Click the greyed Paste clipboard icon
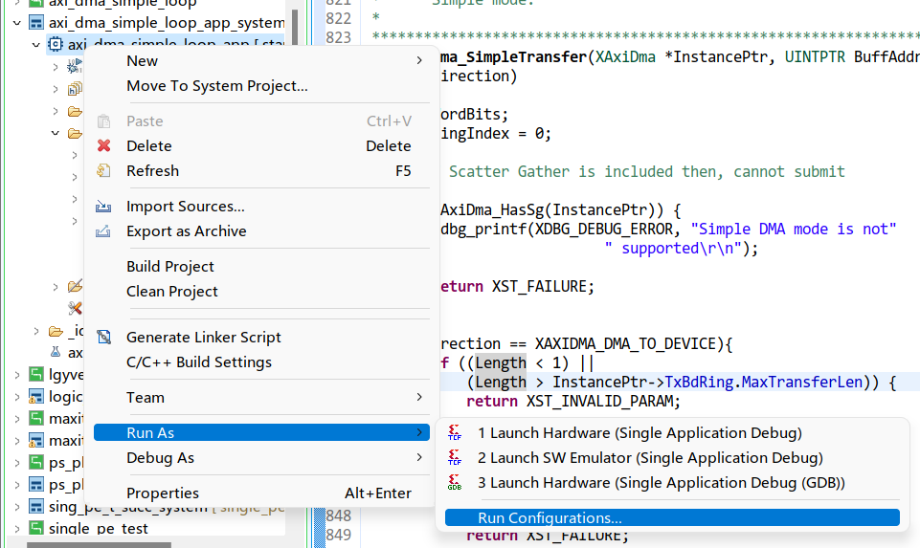920x548 pixels. click(103, 121)
